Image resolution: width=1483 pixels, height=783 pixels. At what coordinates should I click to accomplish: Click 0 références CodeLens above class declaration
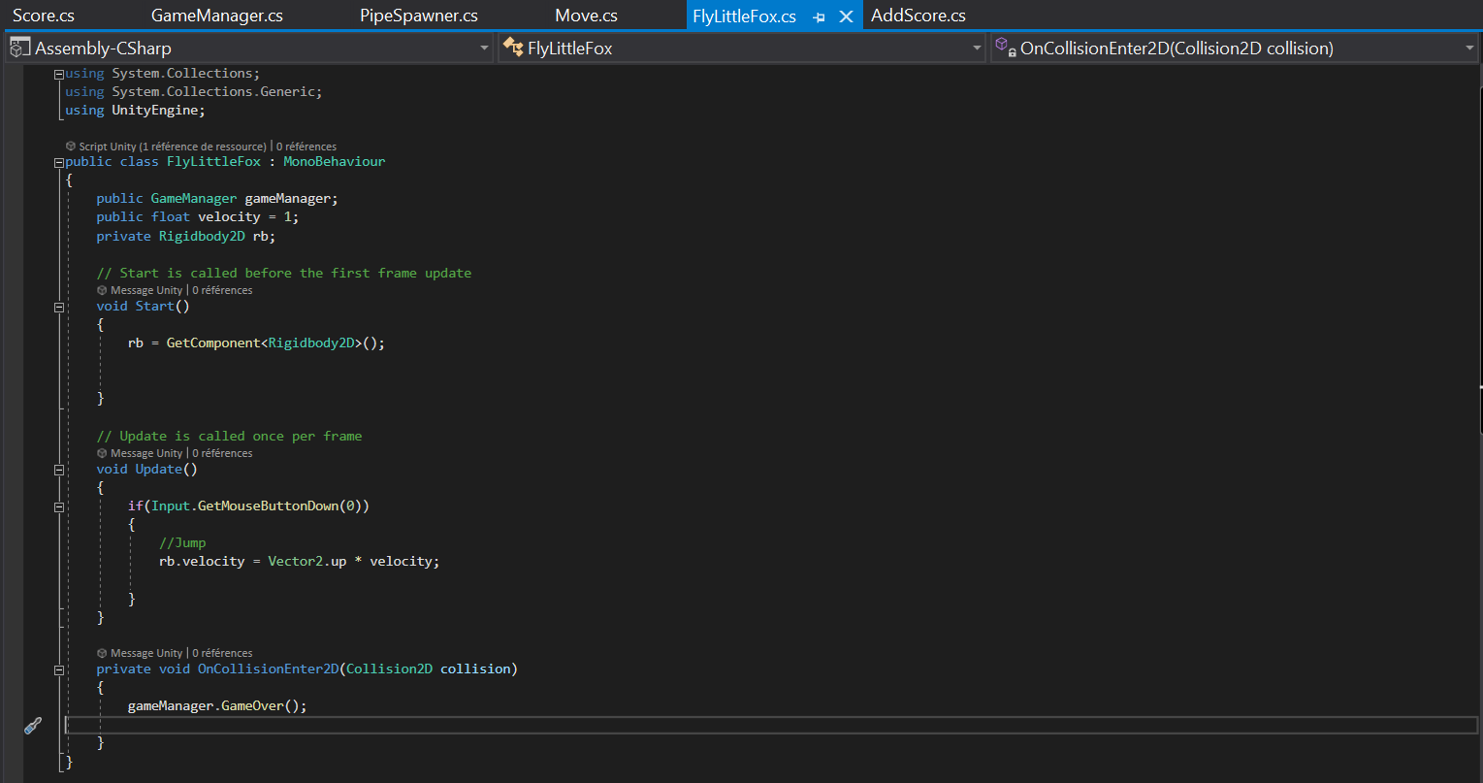pyautogui.click(x=306, y=147)
